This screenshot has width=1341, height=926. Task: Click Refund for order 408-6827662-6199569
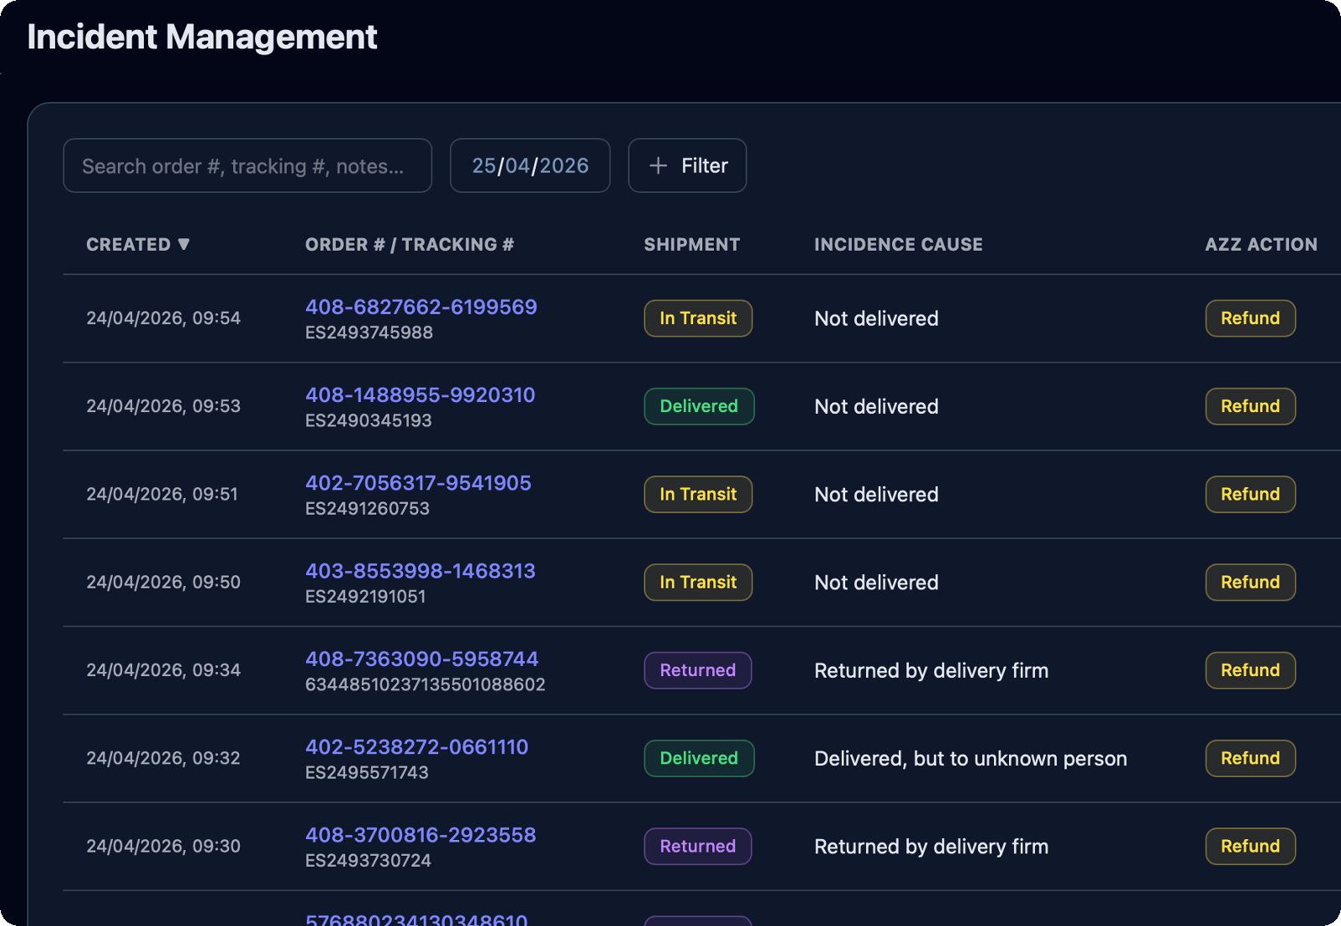point(1251,318)
